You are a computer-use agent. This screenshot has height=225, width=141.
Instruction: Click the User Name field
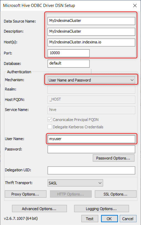[91, 139]
